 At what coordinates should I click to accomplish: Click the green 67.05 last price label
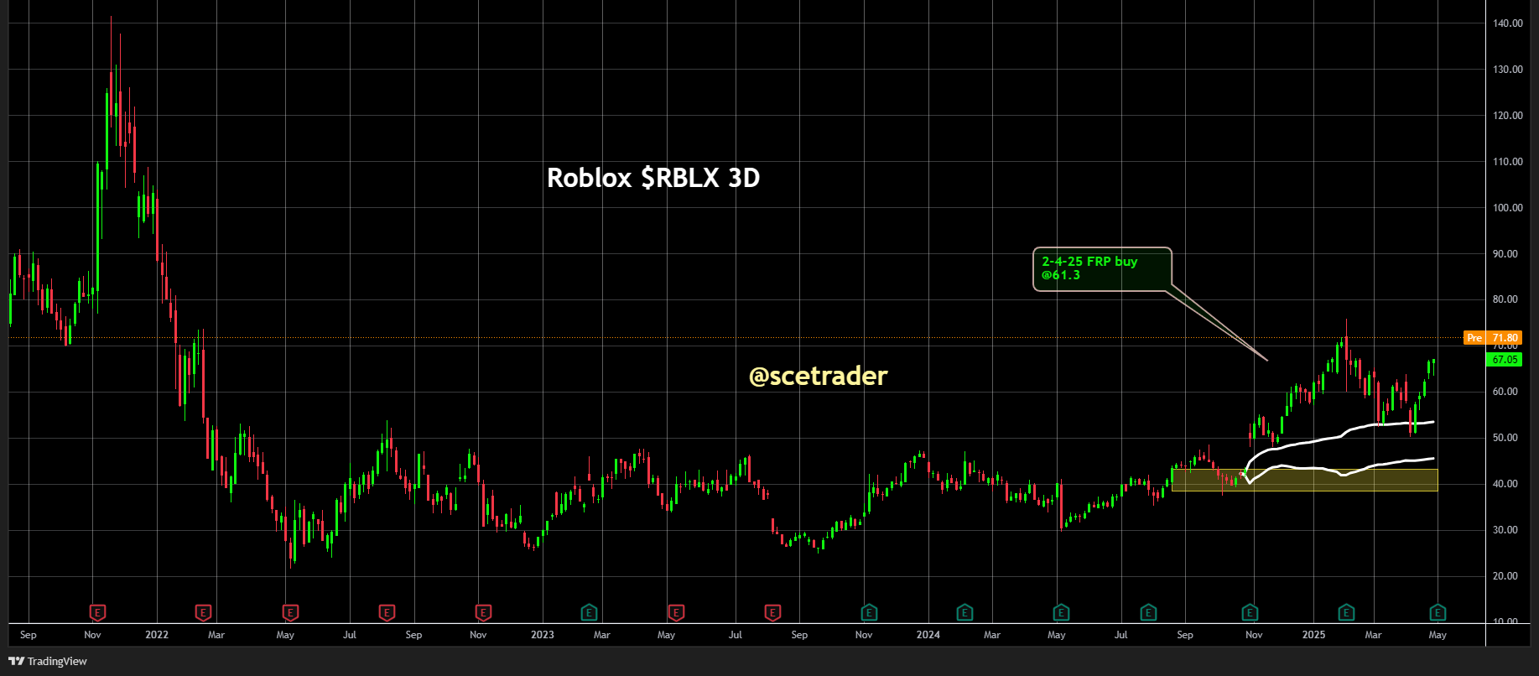1504,360
